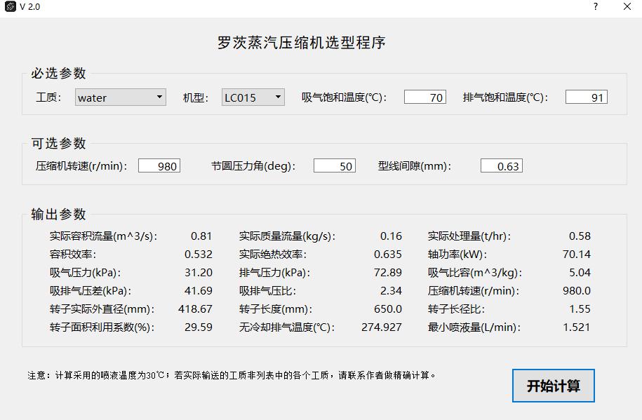Expand the 机型 dropdown showing LC015

tap(253, 97)
